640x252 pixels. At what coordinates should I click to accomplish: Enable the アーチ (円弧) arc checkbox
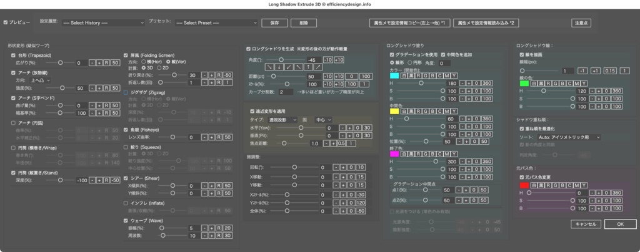pyautogui.click(x=13, y=122)
